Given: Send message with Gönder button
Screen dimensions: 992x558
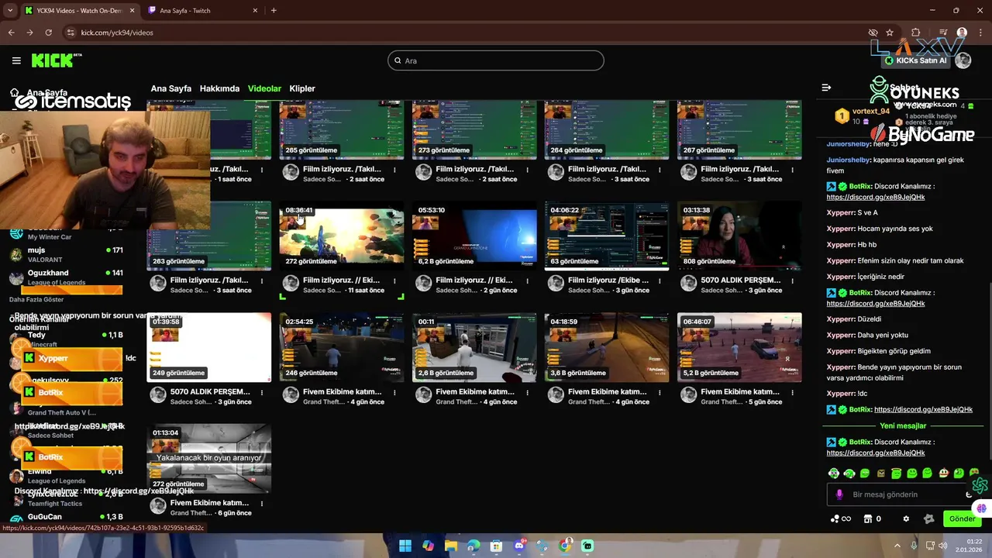Looking at the screenshot, I should (x=962, y=518).
